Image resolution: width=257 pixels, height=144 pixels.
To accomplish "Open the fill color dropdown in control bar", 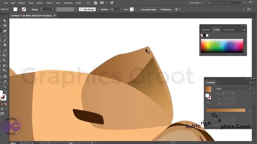I will click(x=19, y=10).
